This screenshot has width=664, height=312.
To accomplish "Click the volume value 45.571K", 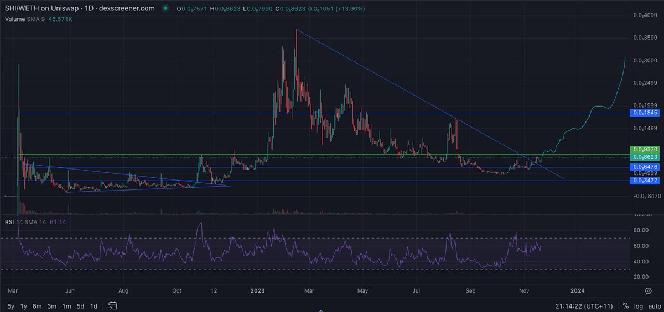I will click(61, 19).
